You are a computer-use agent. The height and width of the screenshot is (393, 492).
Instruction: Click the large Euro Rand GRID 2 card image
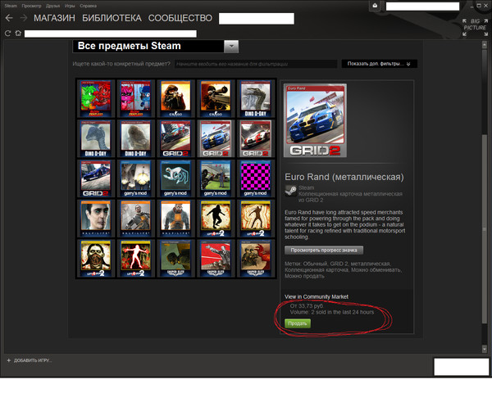[316, 120]
